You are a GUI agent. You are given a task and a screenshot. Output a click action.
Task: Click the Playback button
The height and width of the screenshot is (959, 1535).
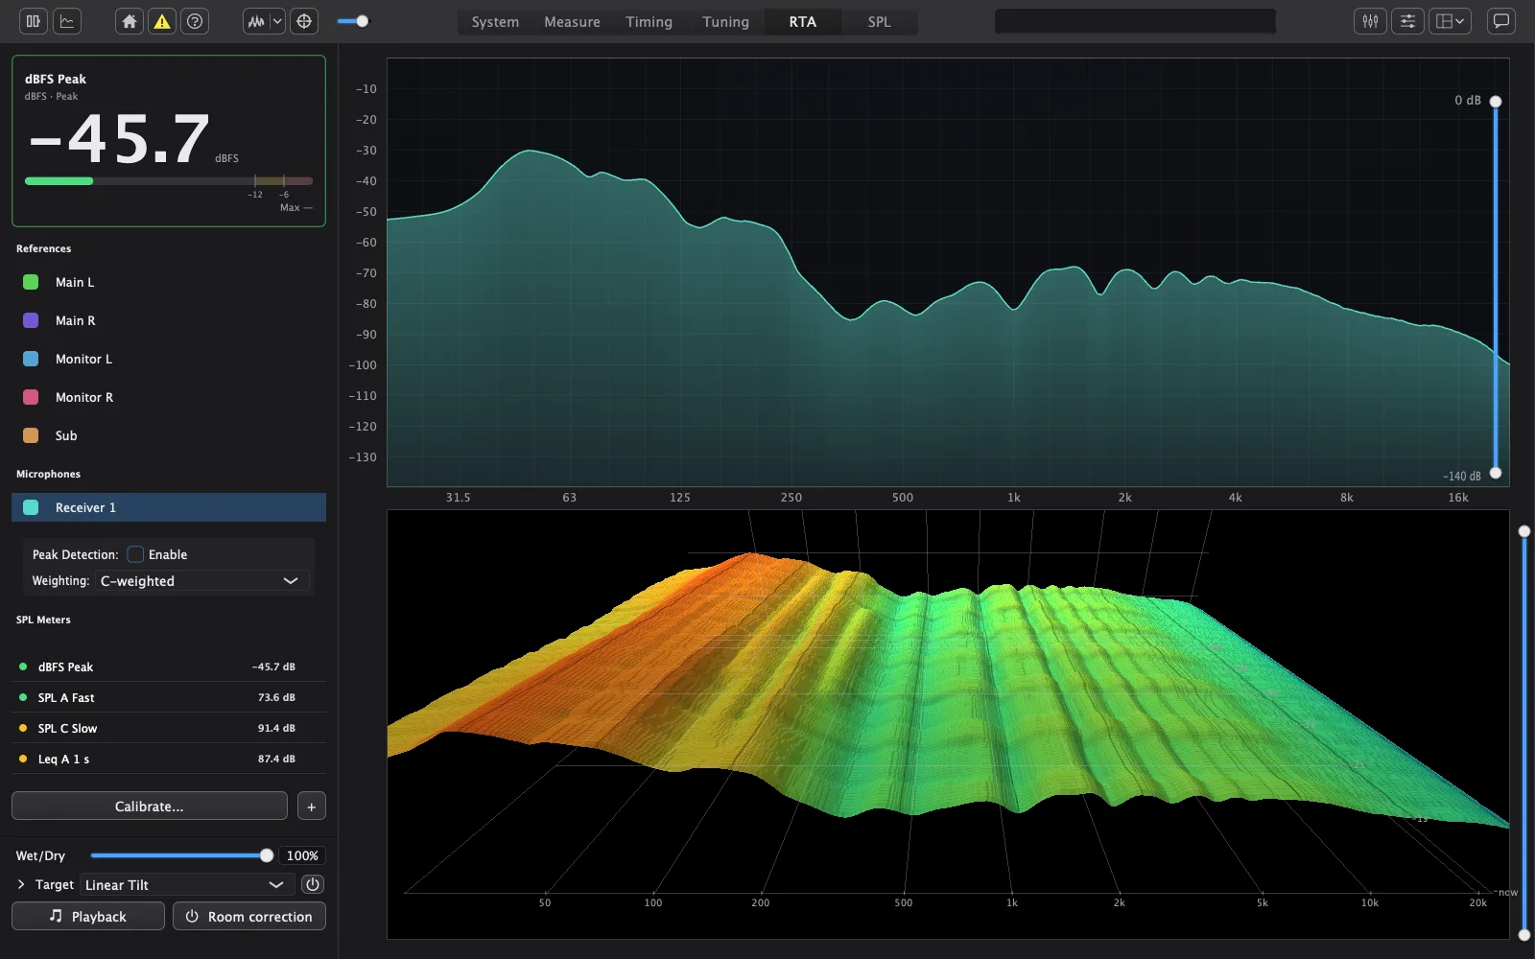click(88, 917)
